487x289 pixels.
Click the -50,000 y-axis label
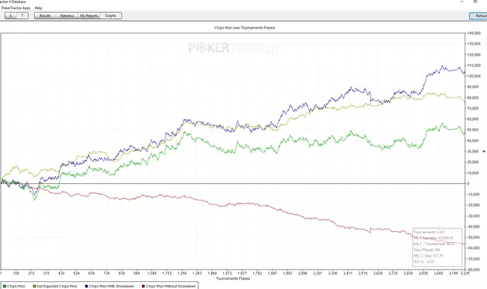pyautogui.click(x=474, y=237)
